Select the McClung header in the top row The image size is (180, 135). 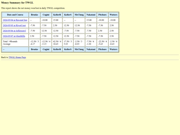(x=79, y=15)
